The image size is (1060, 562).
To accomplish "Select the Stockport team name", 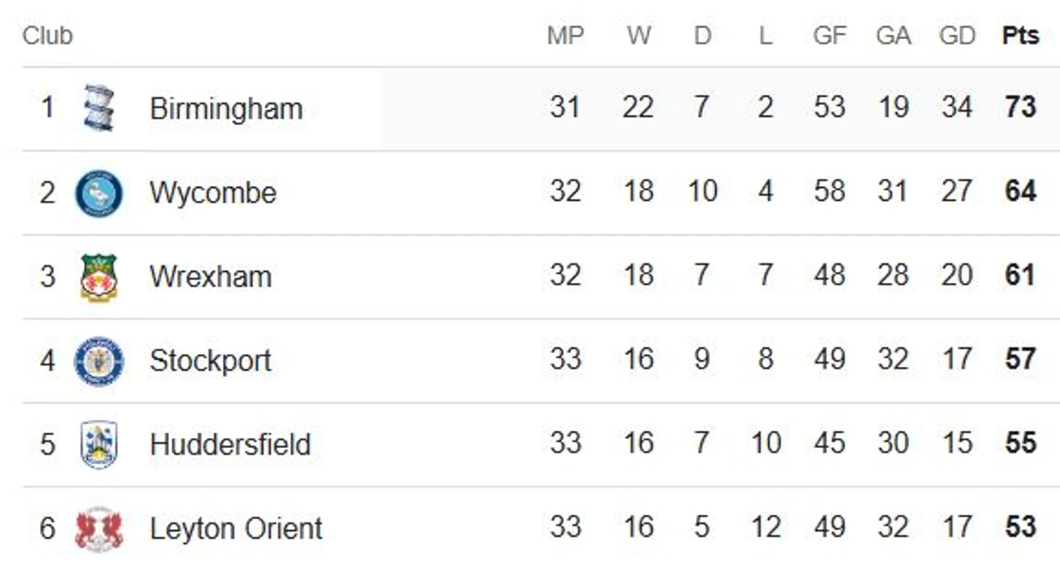I will click(211, 361).
